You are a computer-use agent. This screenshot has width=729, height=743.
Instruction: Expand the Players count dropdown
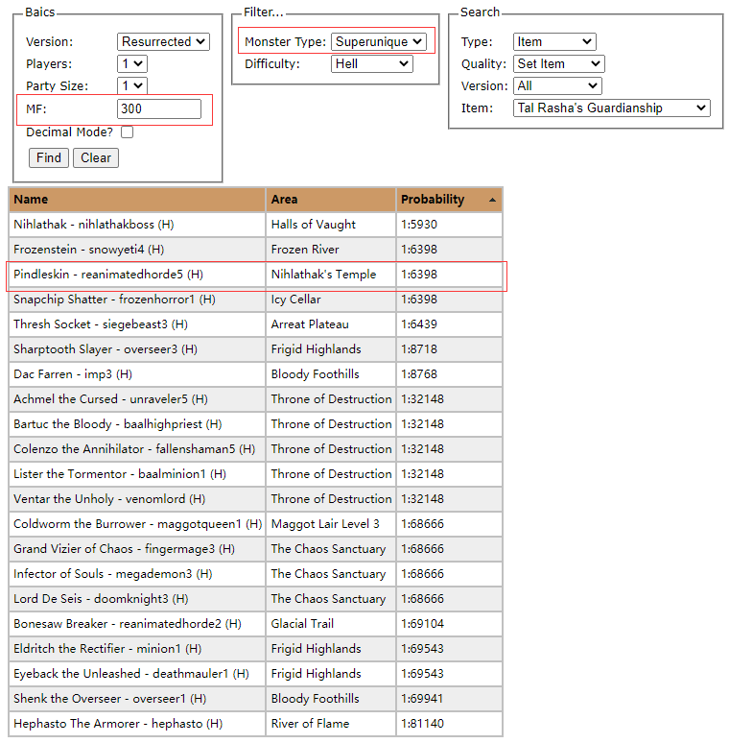pyautogui.click(x=131, y=63)
